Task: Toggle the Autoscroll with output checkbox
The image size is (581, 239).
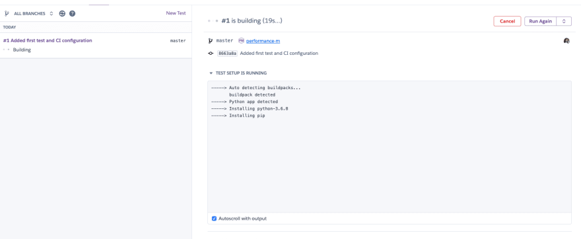Action: pyautogui.click(x=214, y=219)
